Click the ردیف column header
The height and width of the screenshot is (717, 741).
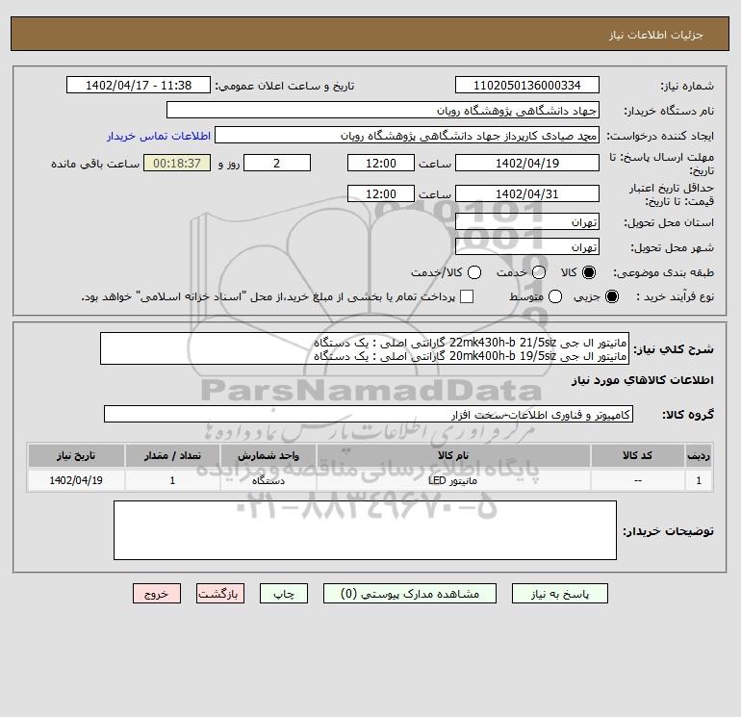[x=699, y=455]
